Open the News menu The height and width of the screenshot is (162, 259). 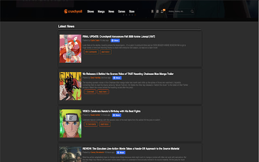pos(111,11)
